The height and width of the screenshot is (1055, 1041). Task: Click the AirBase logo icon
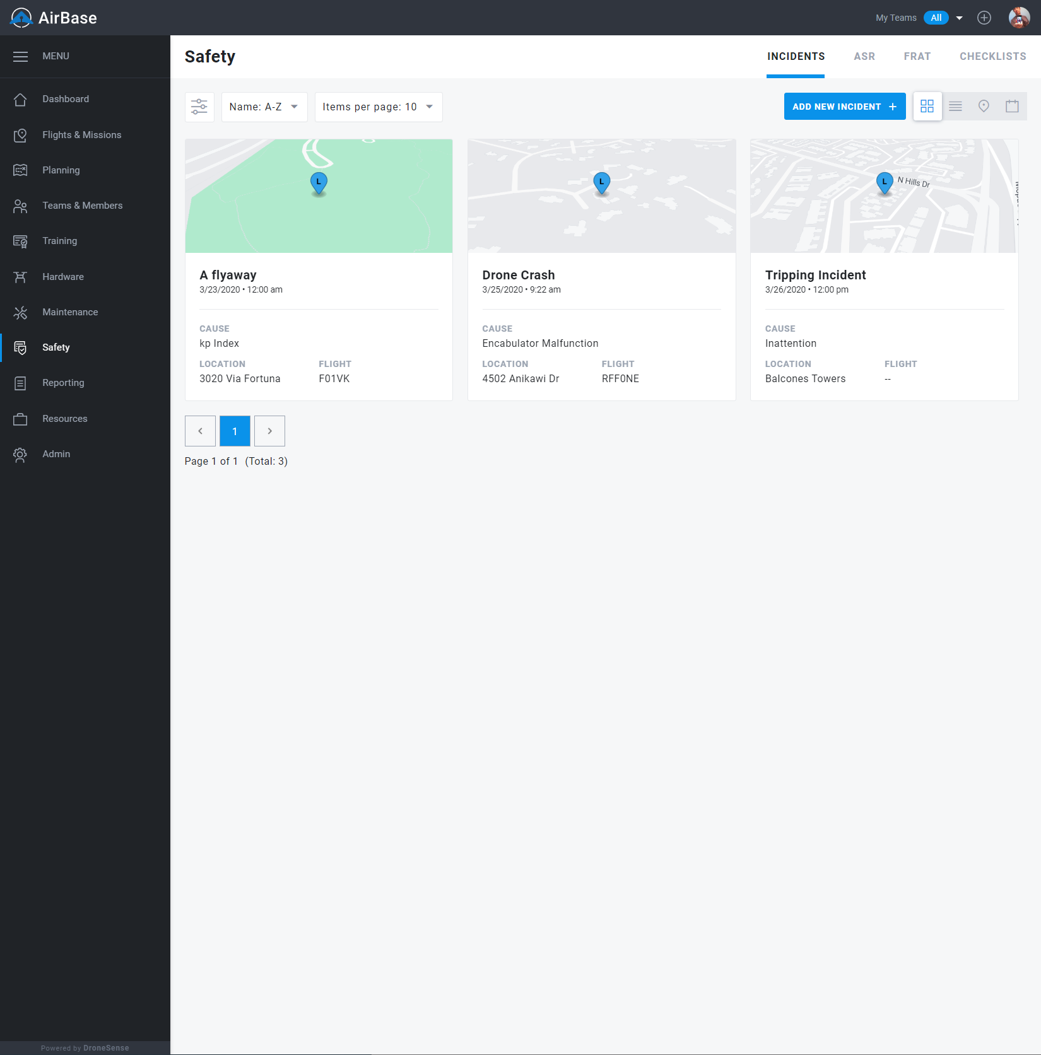[21, 18]
